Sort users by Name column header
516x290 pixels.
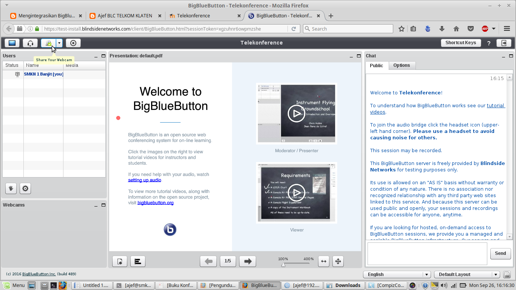[x=43, y=65]
